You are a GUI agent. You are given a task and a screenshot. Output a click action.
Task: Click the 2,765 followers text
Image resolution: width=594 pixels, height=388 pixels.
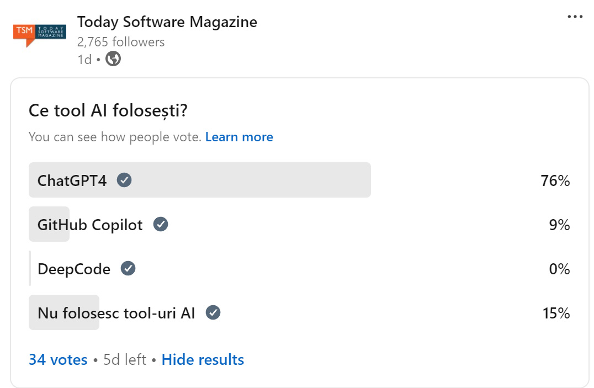[x=121, y=42]
